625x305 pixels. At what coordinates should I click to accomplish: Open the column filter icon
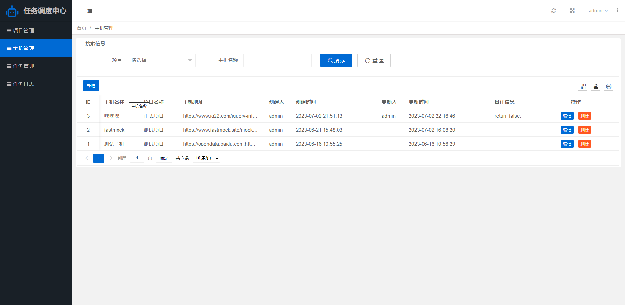pyautogui.click(x=583, y=86)
